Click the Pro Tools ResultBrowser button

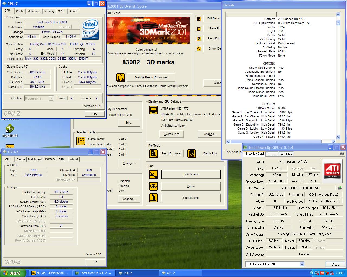pyautogui.click(x=171, y=153)
